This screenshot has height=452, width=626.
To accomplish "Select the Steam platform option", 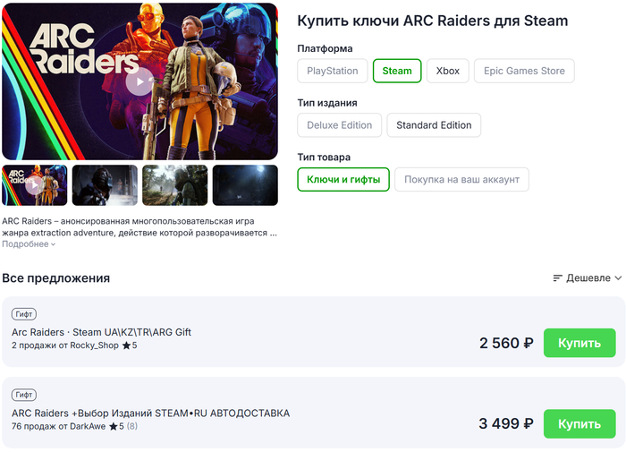I will (x=397, y=71).
